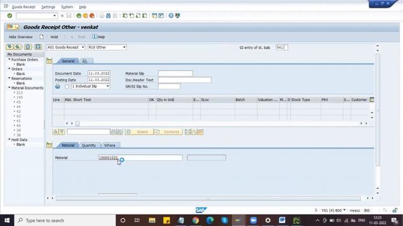Select the General header tab

68,61
